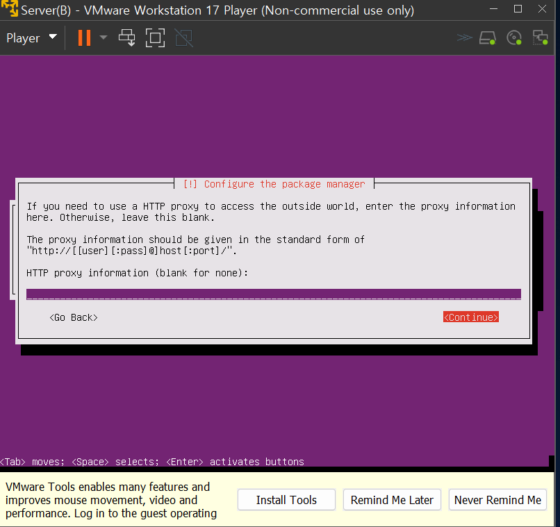The width and height of the screenshot is (560, 527).
Task: Click the 'VMware Tools enables many features' message
Action: click(x=111, y=500)
